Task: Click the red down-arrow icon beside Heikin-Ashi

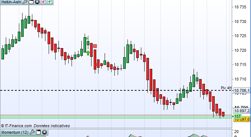Action: pos(43,2)
